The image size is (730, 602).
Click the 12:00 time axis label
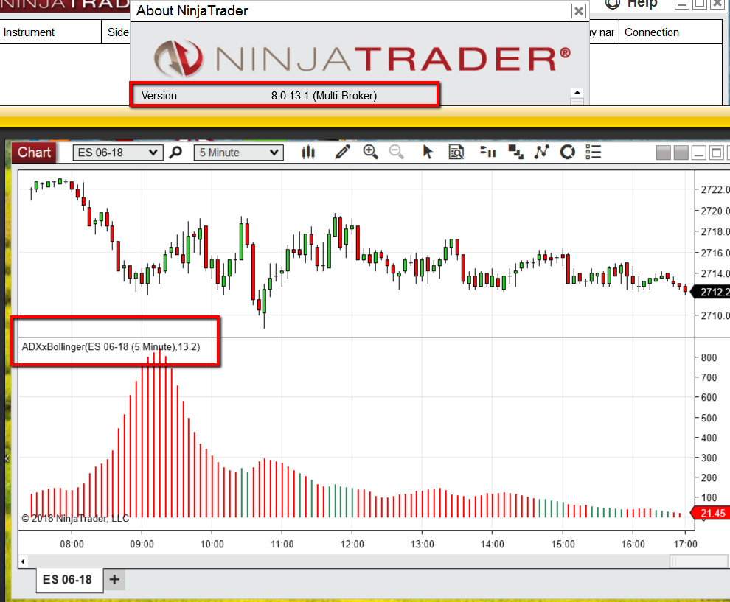point(352,544)
